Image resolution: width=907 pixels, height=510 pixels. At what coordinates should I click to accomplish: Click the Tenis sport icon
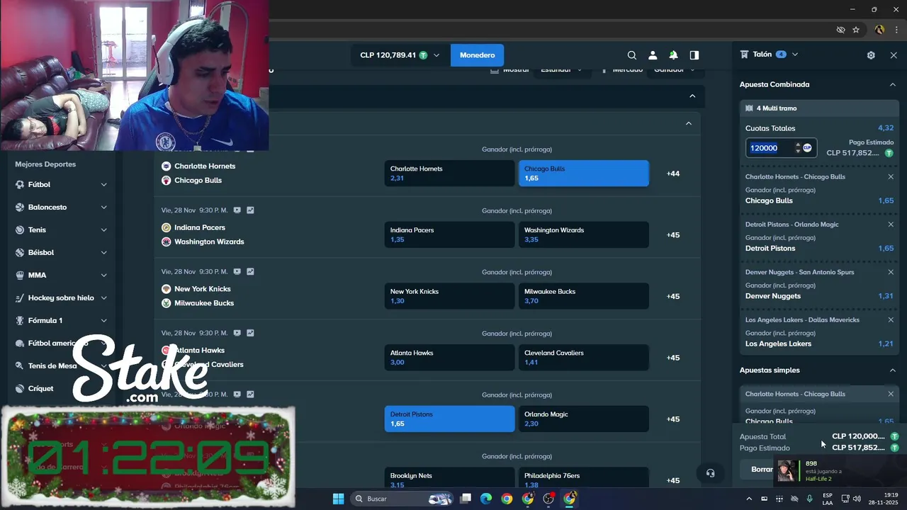point(20,229)
